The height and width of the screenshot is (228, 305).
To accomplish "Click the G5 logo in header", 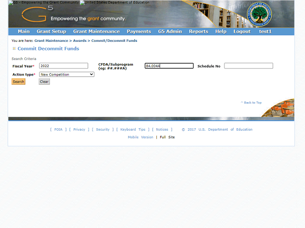I will pos(37,14).
